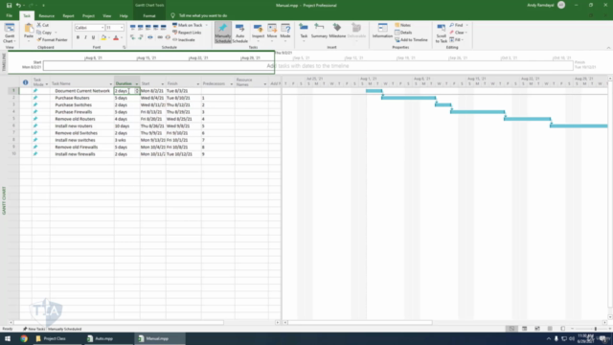Screen dimensions: 613x345
Task: Open the font name dropdown
Action: 102,28
